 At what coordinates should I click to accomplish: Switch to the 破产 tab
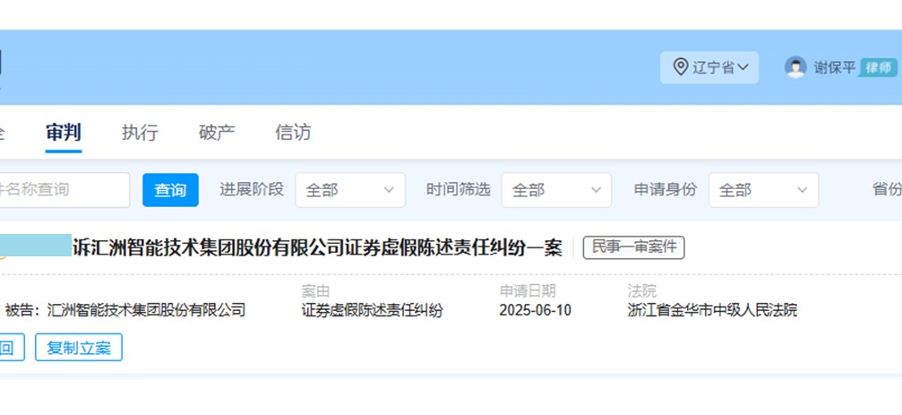point(217,133)
